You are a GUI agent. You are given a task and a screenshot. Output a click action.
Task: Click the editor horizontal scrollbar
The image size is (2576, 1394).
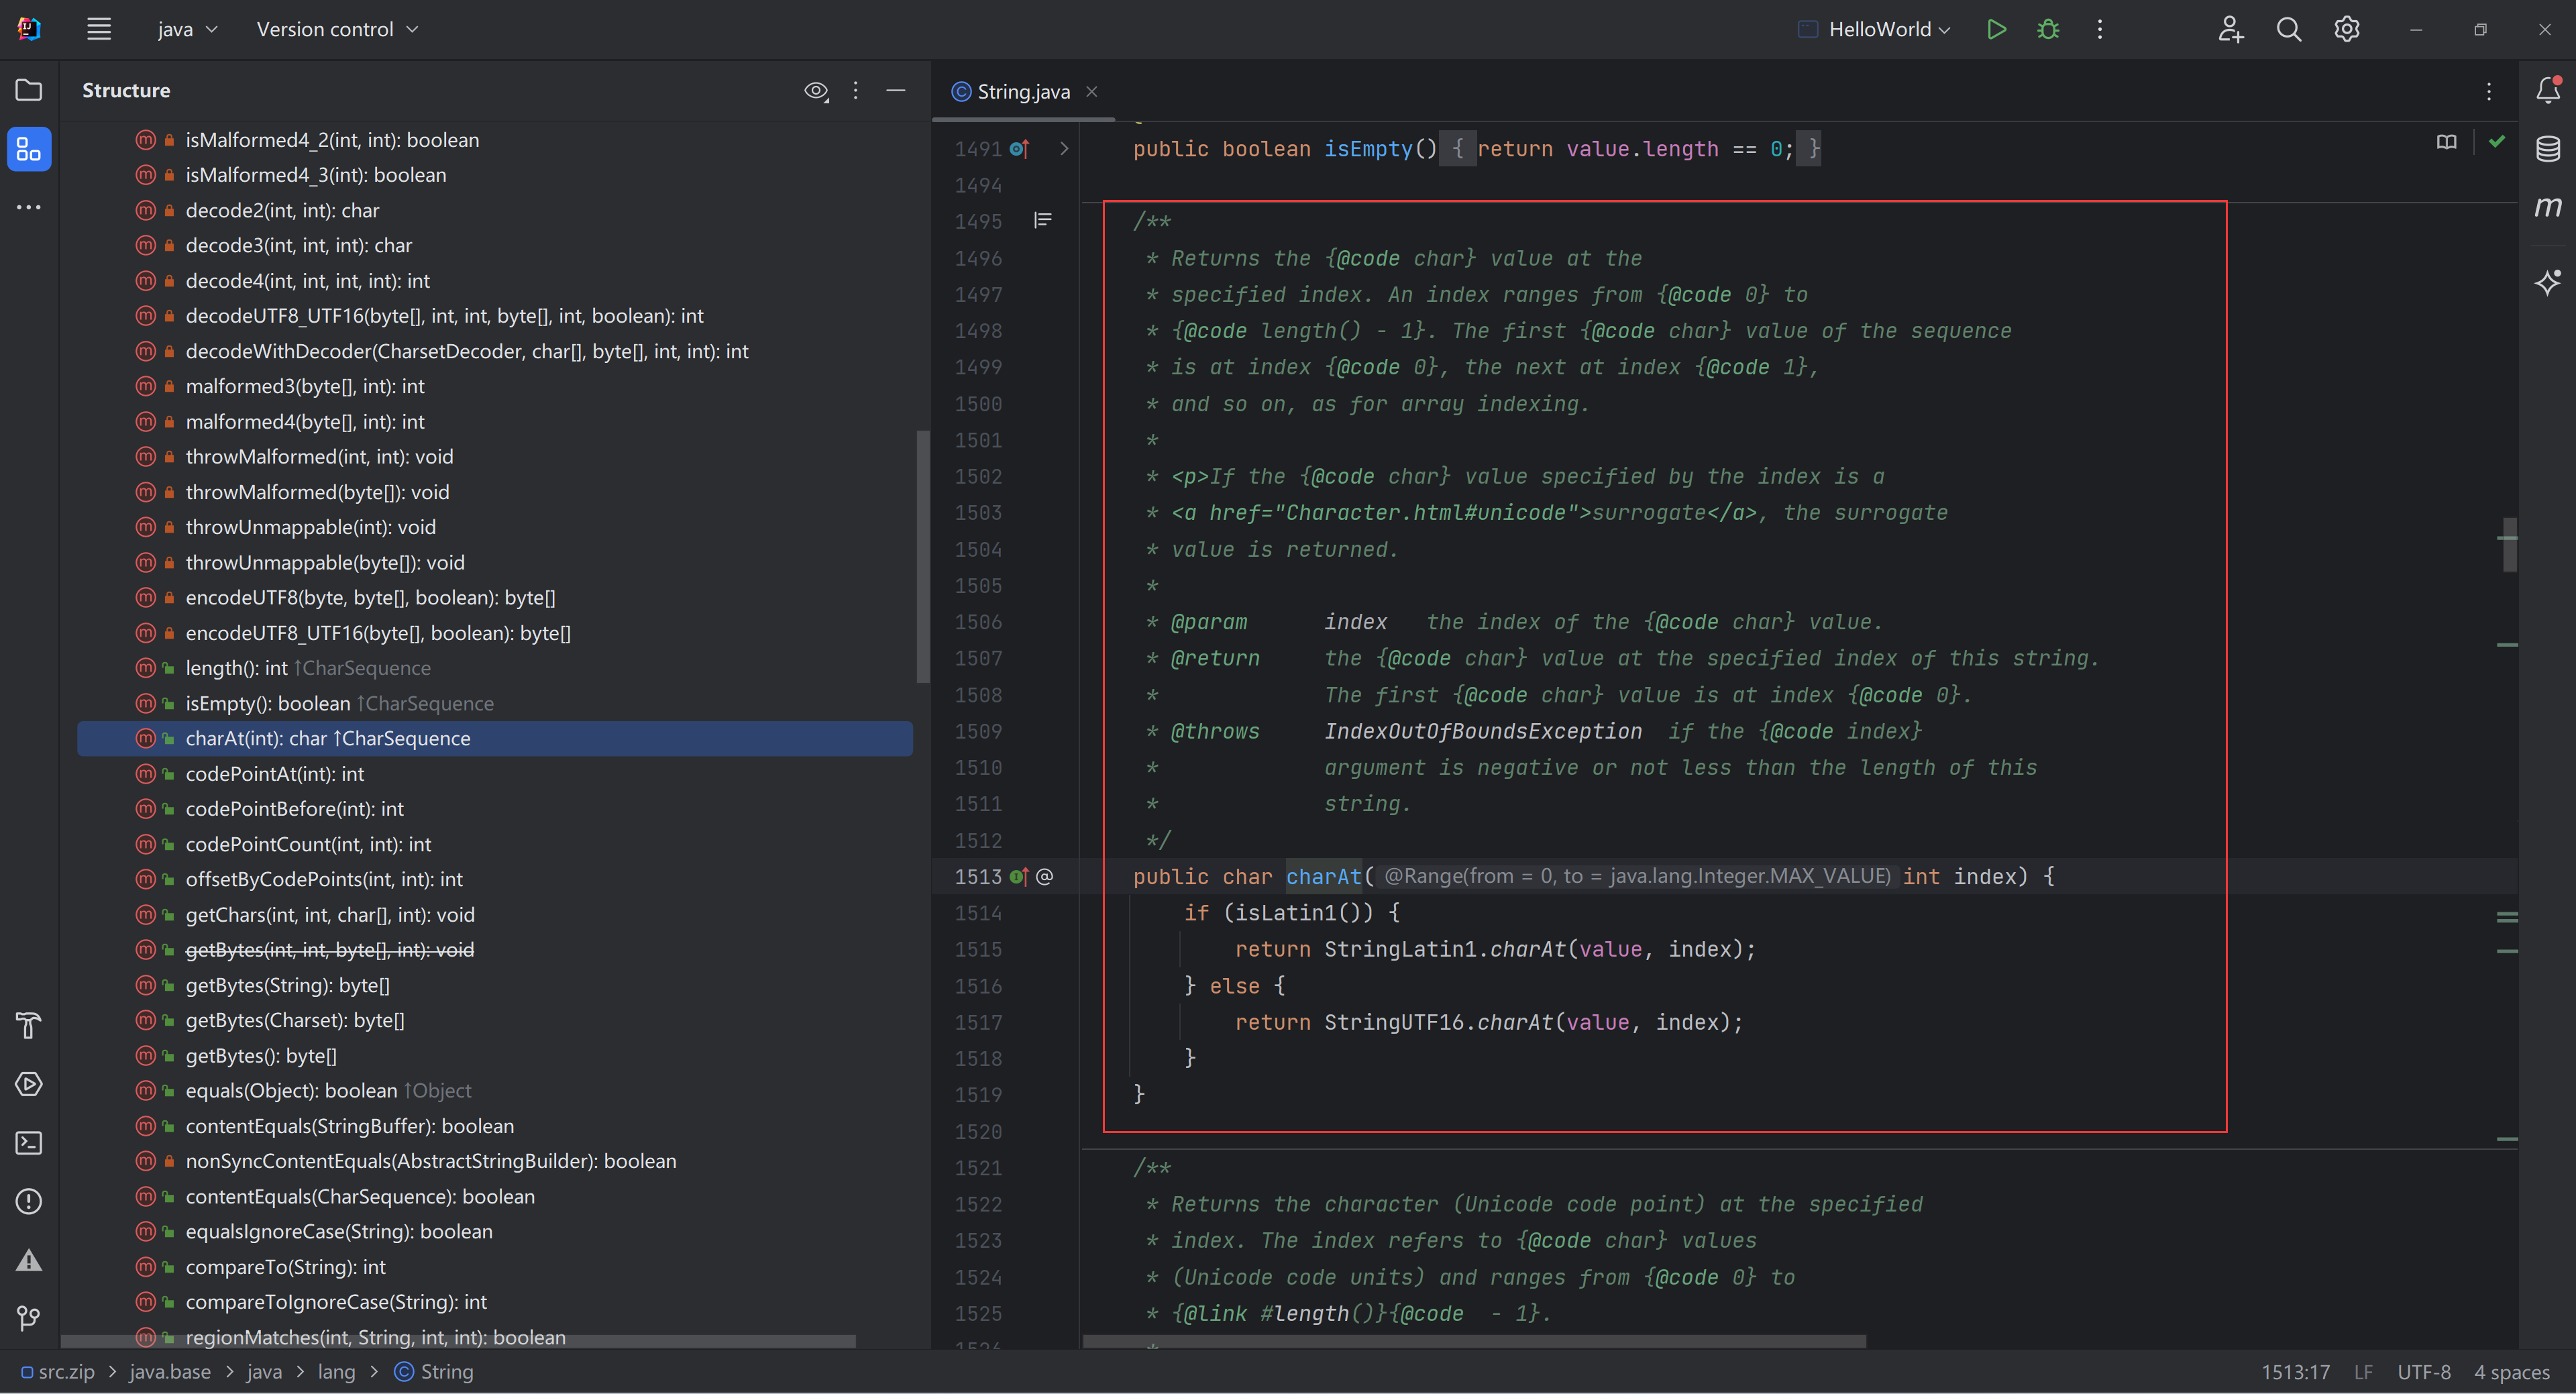pyautogui.click(x=1474, y=1342)
